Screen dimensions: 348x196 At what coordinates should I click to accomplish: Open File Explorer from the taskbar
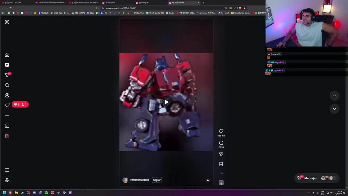pyautogui.click(x=16, y=193)
